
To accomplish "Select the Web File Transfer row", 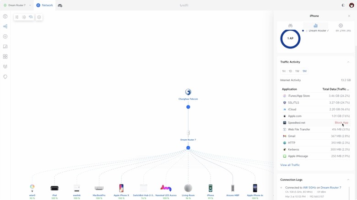I will click(x=316, y=129).
